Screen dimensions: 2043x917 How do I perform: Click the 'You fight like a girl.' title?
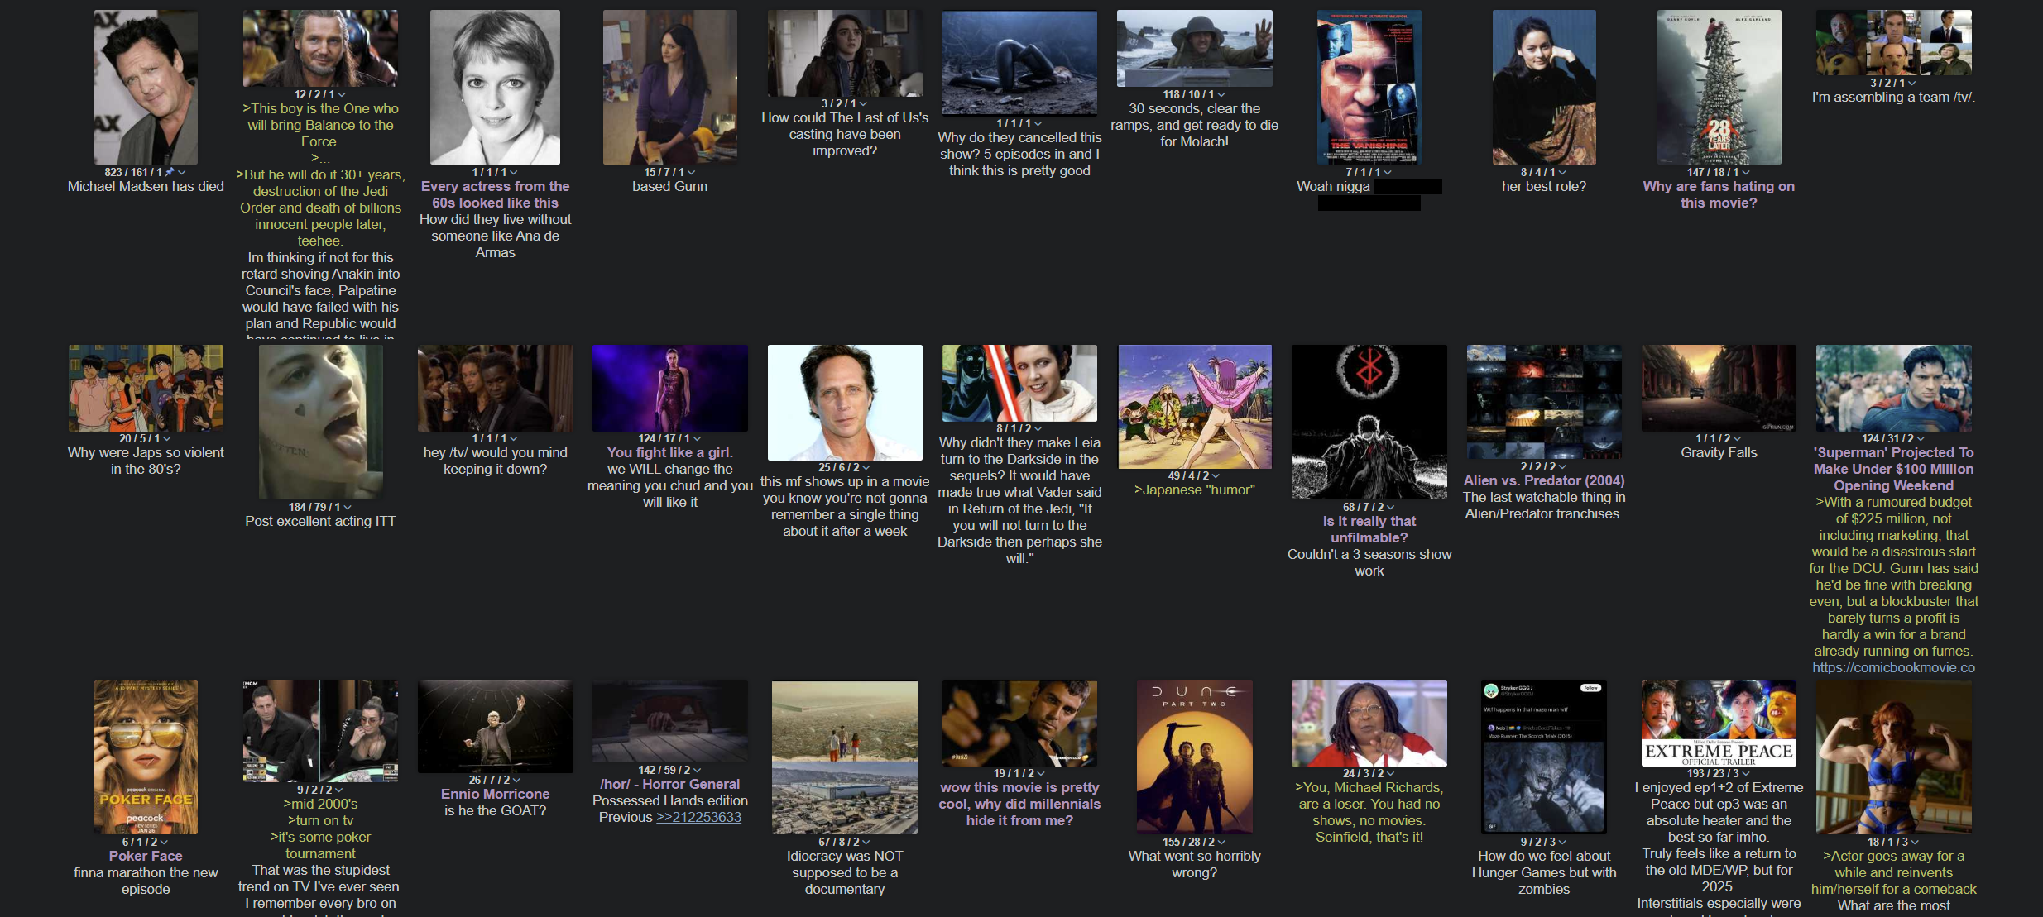[x=670, y=452]
